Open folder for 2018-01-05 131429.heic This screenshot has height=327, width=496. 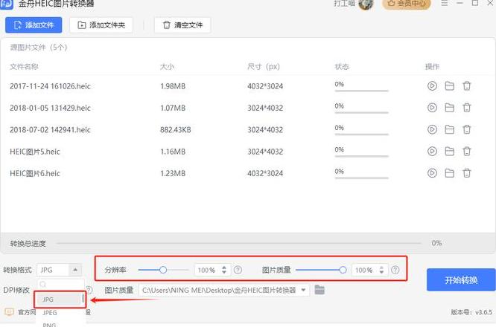450,108
